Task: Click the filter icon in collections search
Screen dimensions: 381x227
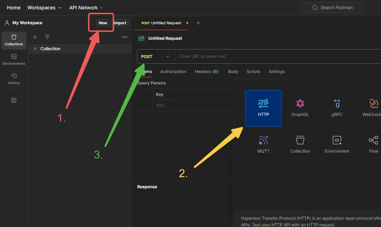Action: 47,37
